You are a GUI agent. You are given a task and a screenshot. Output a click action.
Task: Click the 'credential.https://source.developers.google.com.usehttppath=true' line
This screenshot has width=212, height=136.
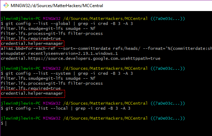coord(81,58)
